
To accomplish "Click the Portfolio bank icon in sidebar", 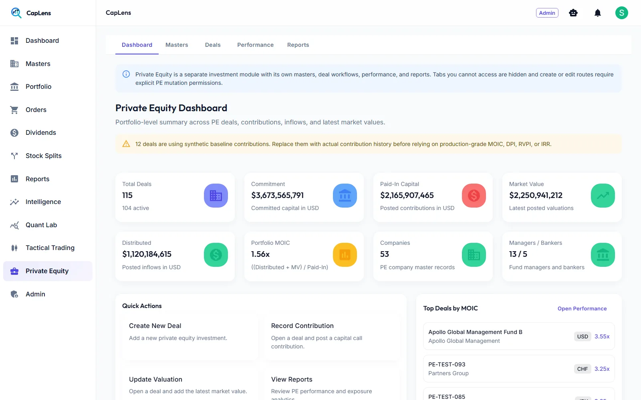I will (x=14, y=87).
